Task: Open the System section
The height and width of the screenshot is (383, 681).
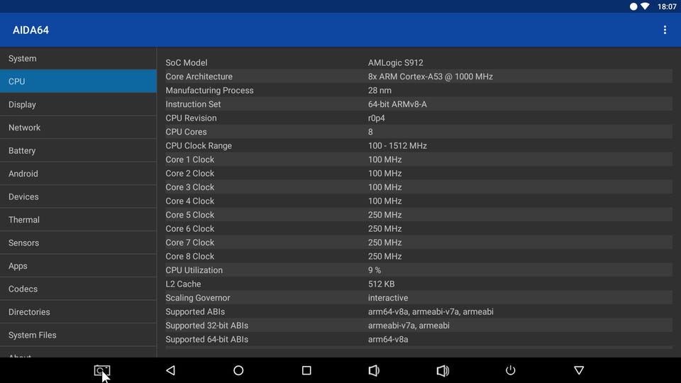Action: click(78, 58)
